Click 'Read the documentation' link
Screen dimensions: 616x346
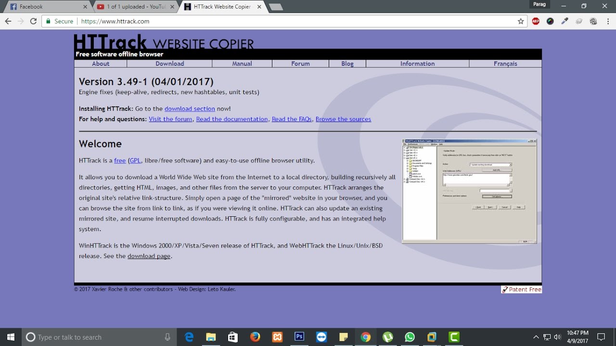point(232,119)
